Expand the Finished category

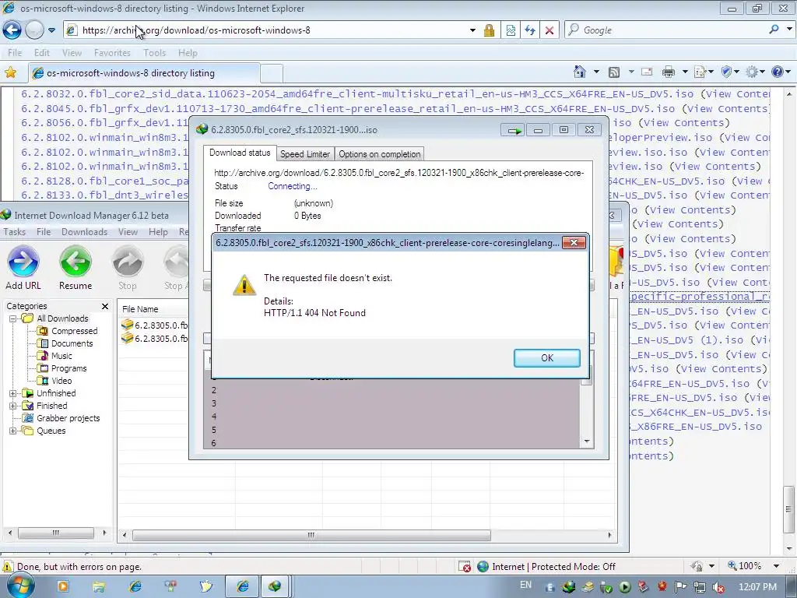[12, 406]
